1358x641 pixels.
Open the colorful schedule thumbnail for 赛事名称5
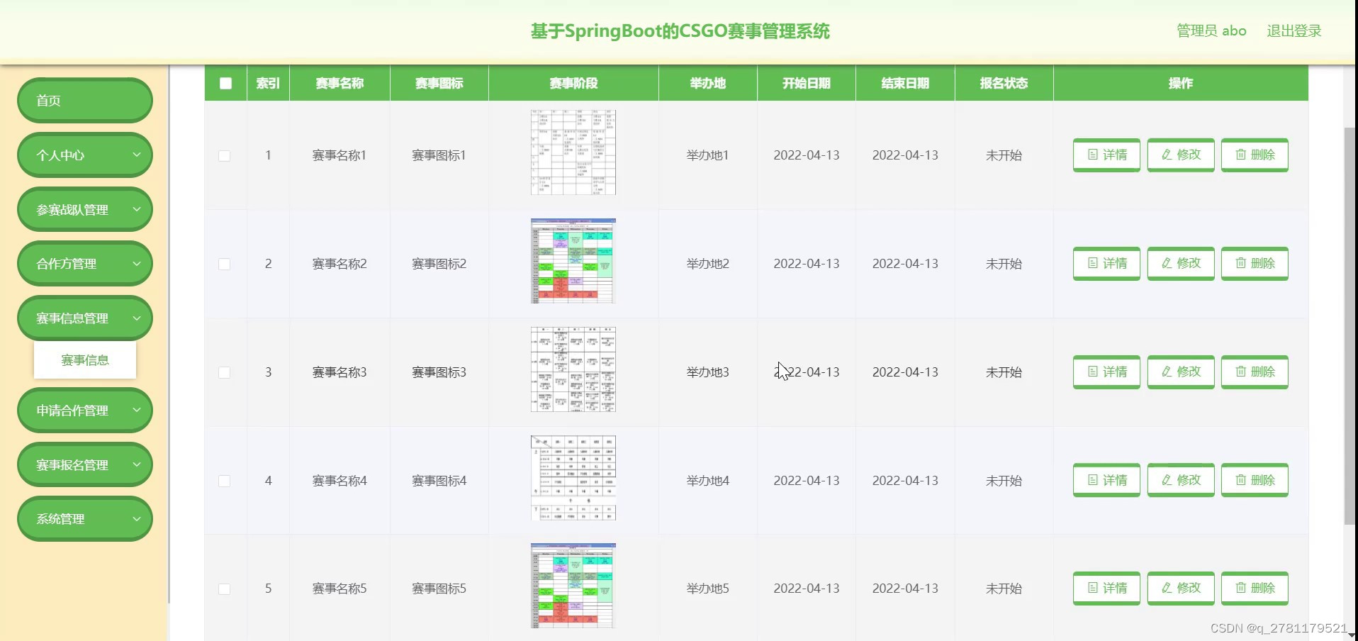[x=573, y=586]
